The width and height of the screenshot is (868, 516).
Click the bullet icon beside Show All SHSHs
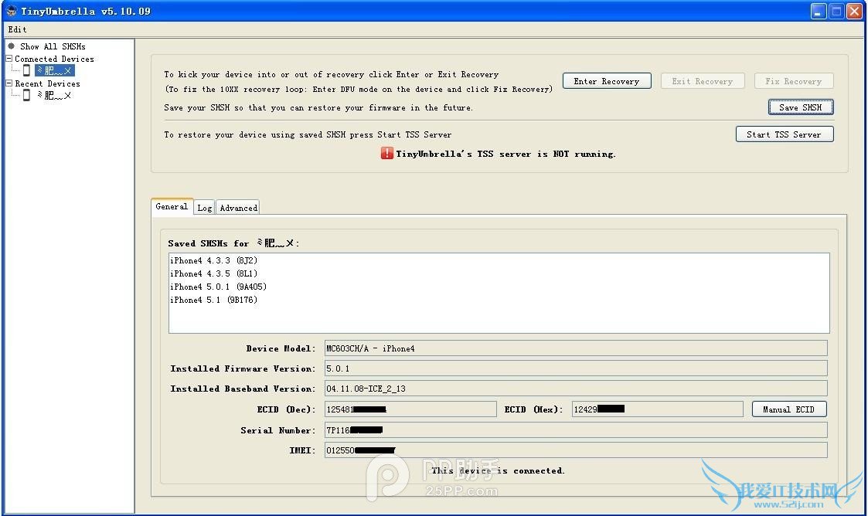11,46
